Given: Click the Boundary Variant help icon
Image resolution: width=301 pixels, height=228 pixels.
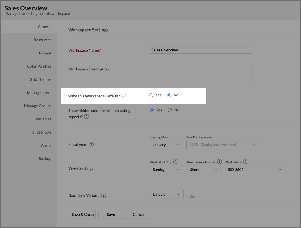Looking at the screenshot, I should coord(103,195).
